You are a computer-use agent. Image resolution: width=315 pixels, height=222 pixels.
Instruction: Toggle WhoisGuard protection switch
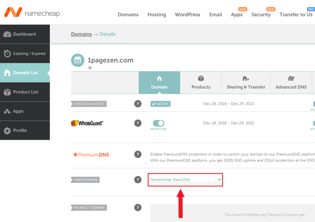tap(158, 123)
